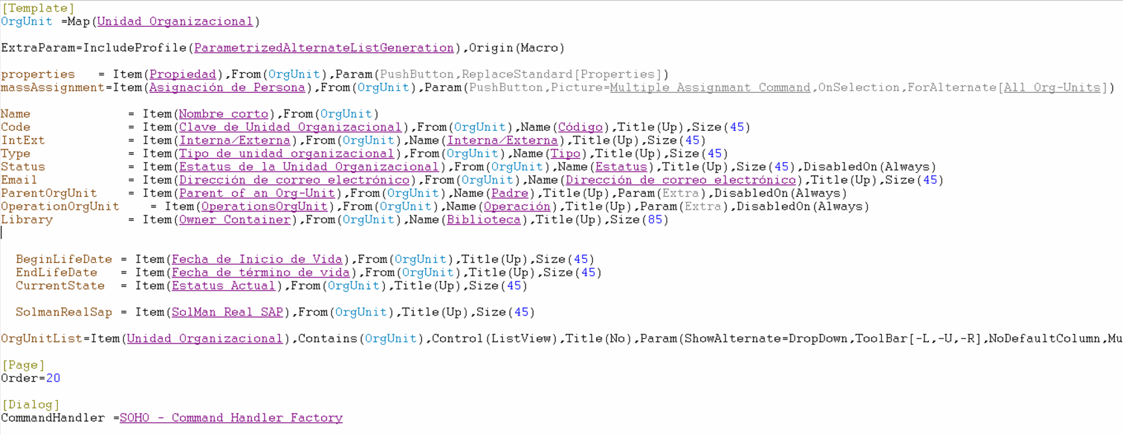Click the value 20 after Order=
This screenshot has height=435, width=1123.
click(x=53, y=378)
